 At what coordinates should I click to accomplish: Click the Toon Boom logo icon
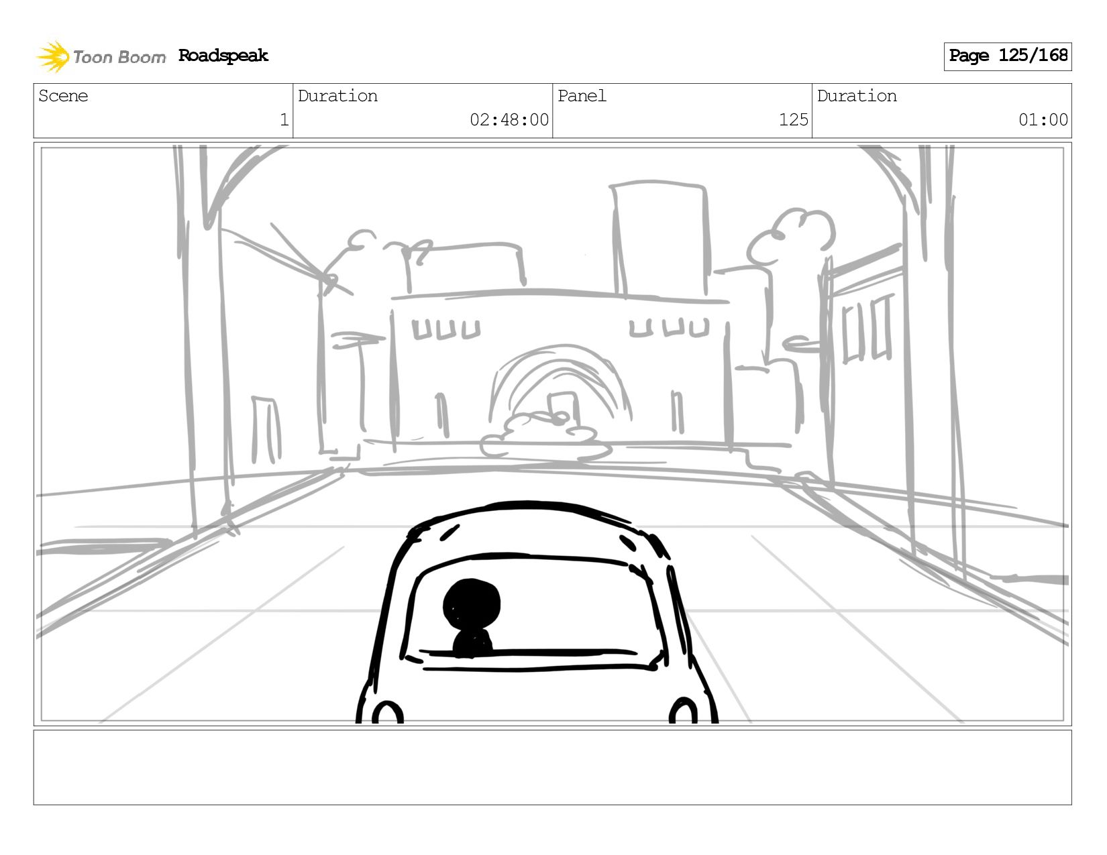pos(53,56)
